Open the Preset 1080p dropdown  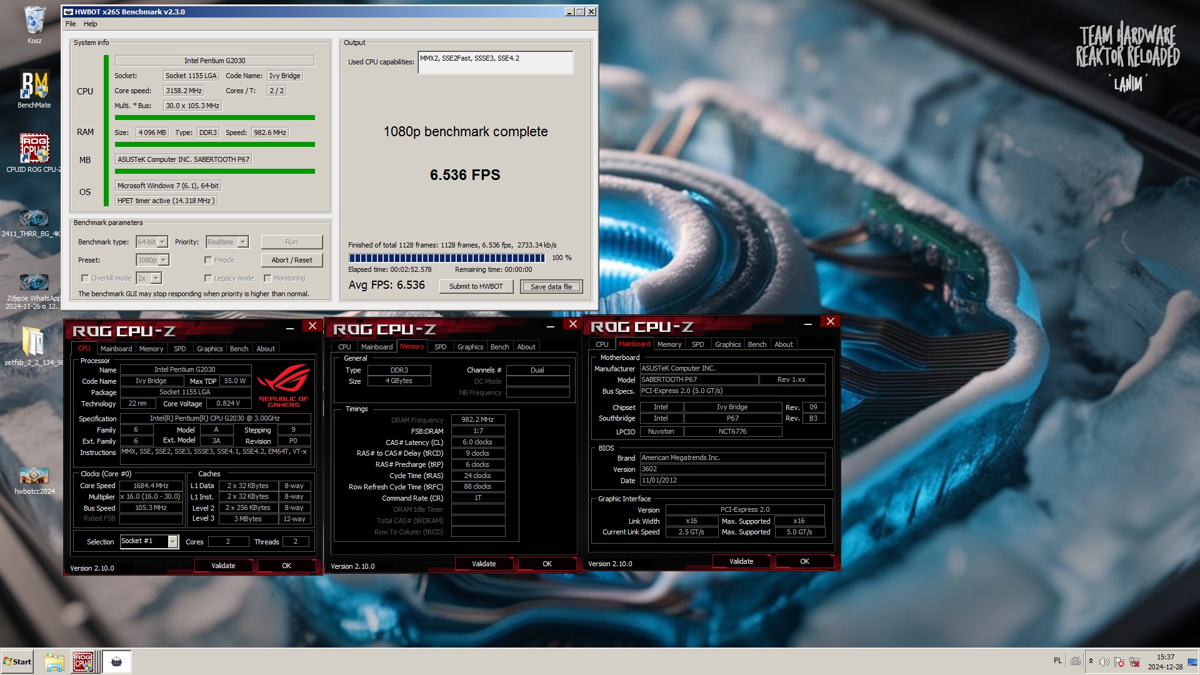[152, 260]
